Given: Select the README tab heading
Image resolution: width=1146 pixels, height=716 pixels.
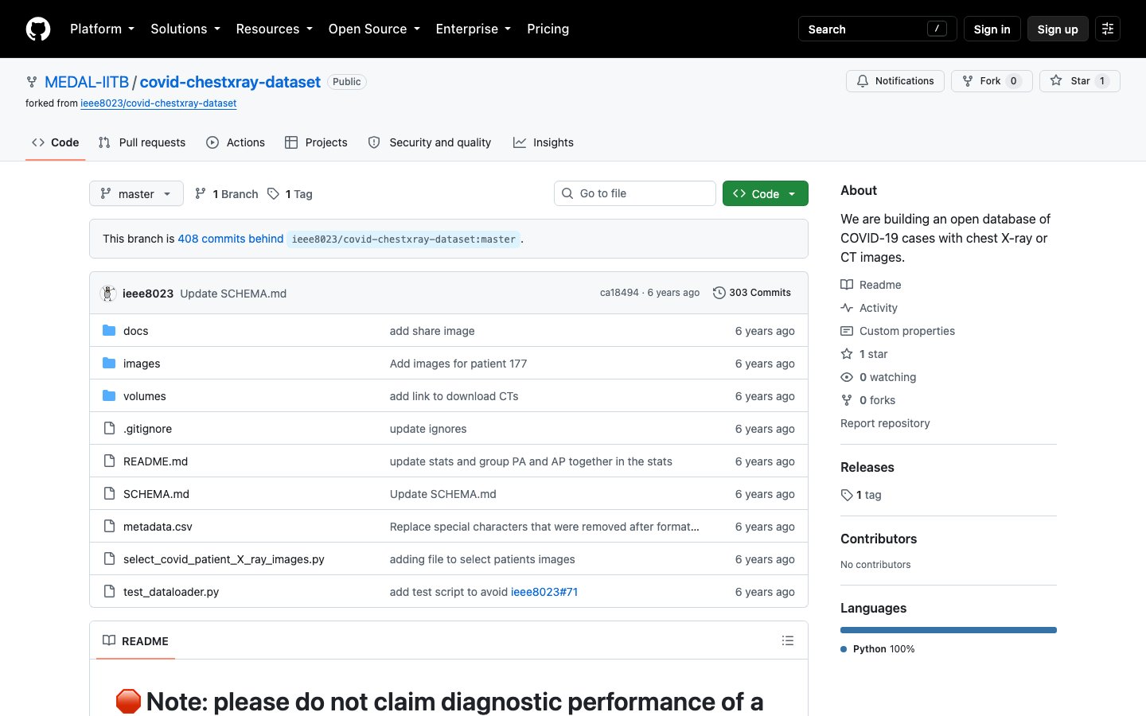Looking at the screenshot, I should (x=135, y=640).
